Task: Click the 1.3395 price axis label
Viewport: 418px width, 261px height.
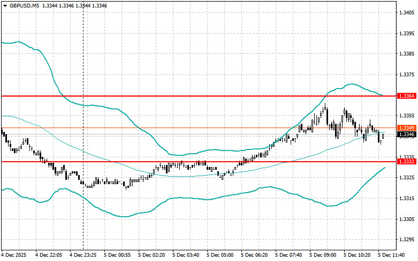Action: (x=407, y=34)
